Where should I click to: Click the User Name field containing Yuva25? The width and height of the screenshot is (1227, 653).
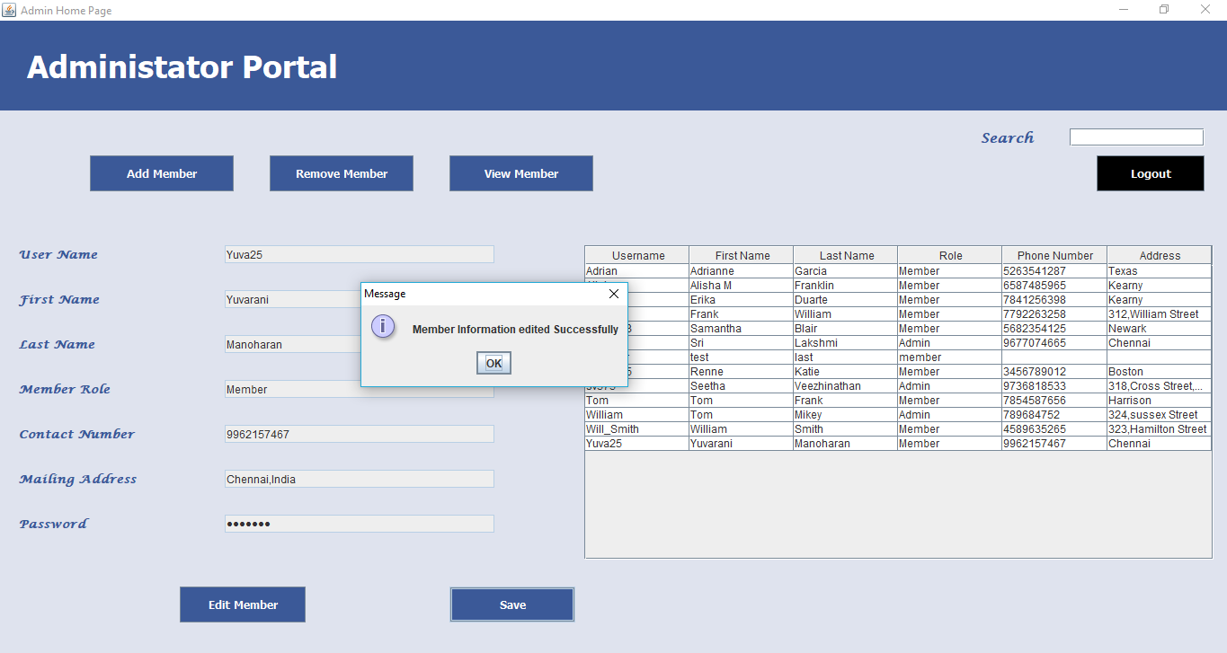[360, 254]
